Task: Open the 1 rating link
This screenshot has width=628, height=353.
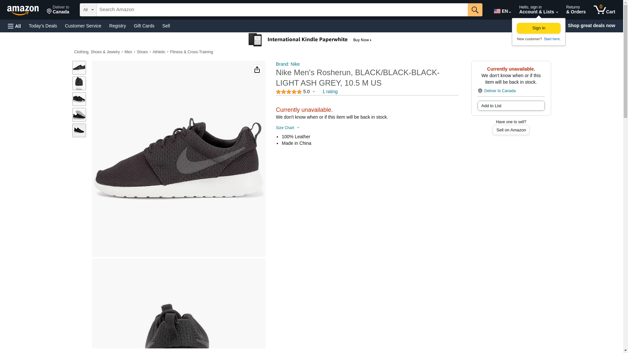Action: [x=330, y=92]
